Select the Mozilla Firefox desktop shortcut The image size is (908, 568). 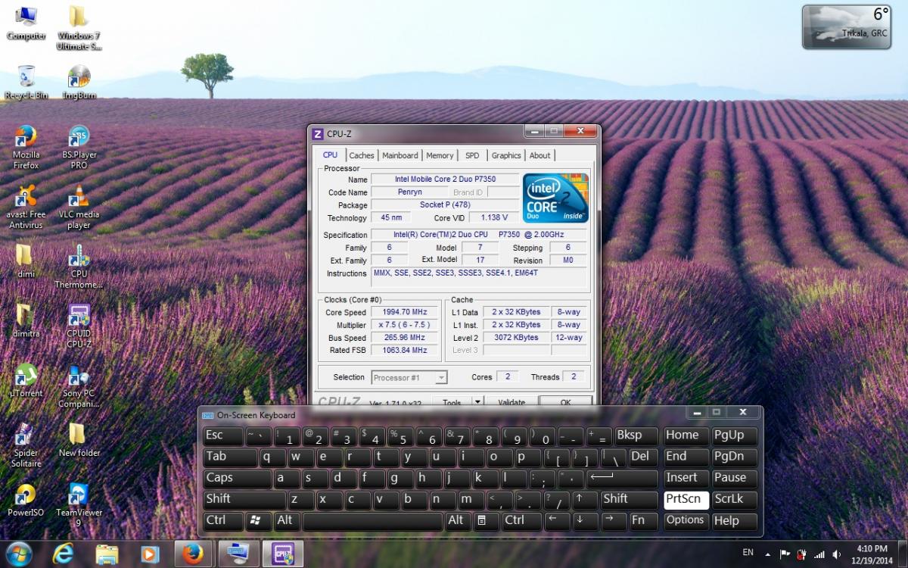pyautogui.click(x=26, y=148)
